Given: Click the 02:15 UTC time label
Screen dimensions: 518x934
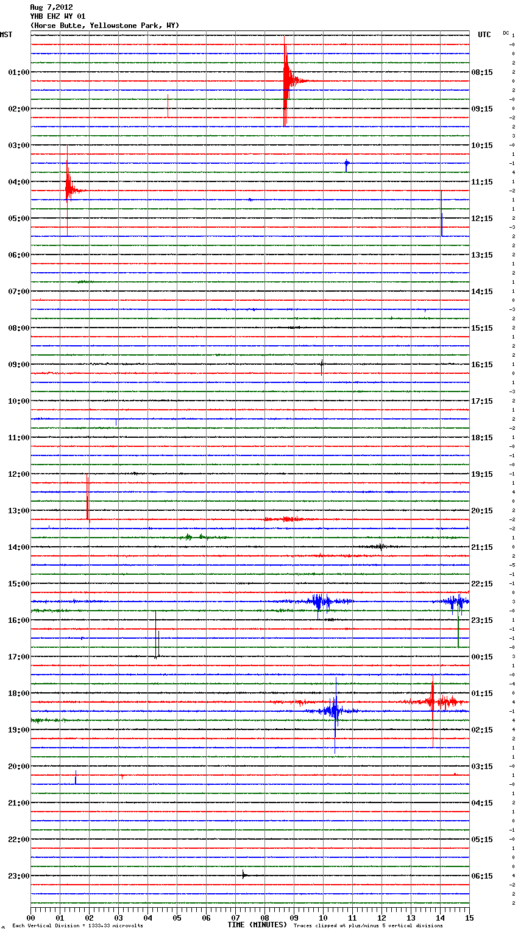Looking at the screenshot, I should 482,729.
